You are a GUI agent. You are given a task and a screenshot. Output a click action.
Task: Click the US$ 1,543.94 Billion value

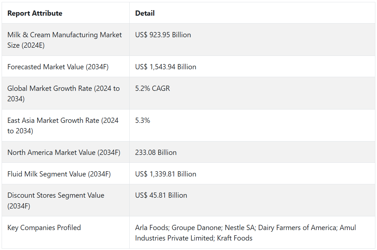(166, 67)
